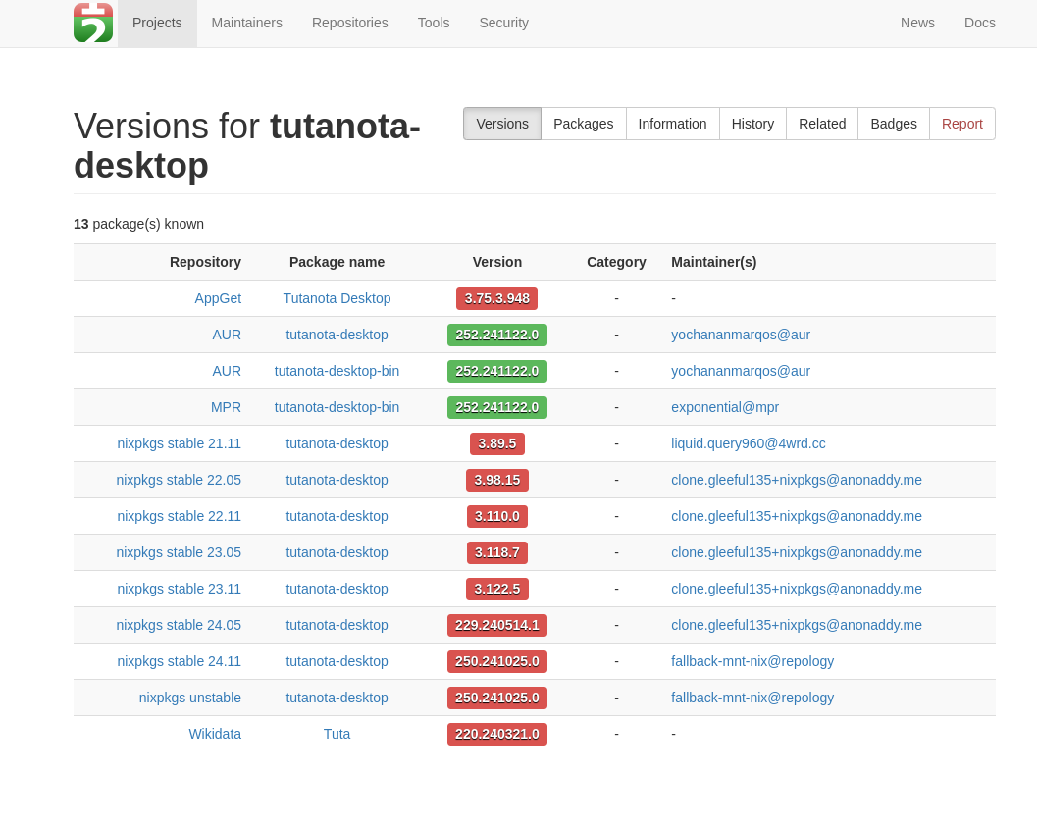Click the 3.75.3.948 version badge
This screenshot has width=1037, height=828.
click(496, 298)
